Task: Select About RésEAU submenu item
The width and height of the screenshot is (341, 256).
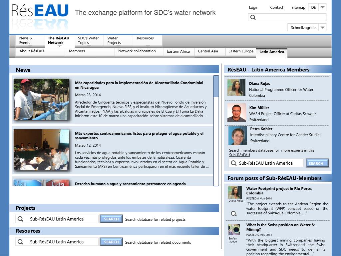Action: pyautogui.click(x=32, y=51)
